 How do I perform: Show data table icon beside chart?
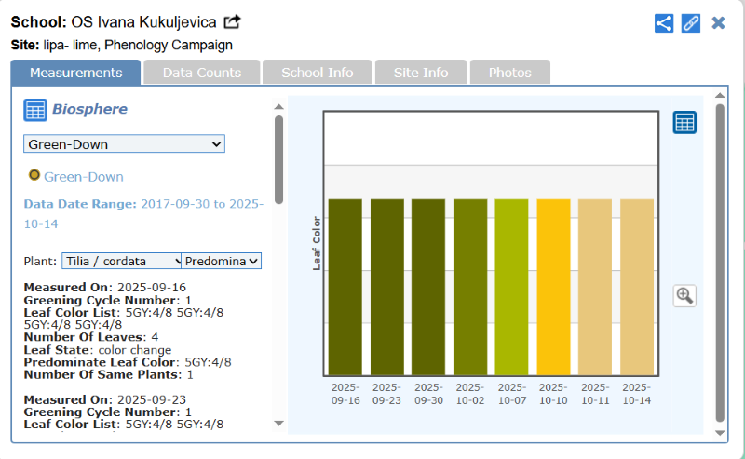(x=684, y=122)
